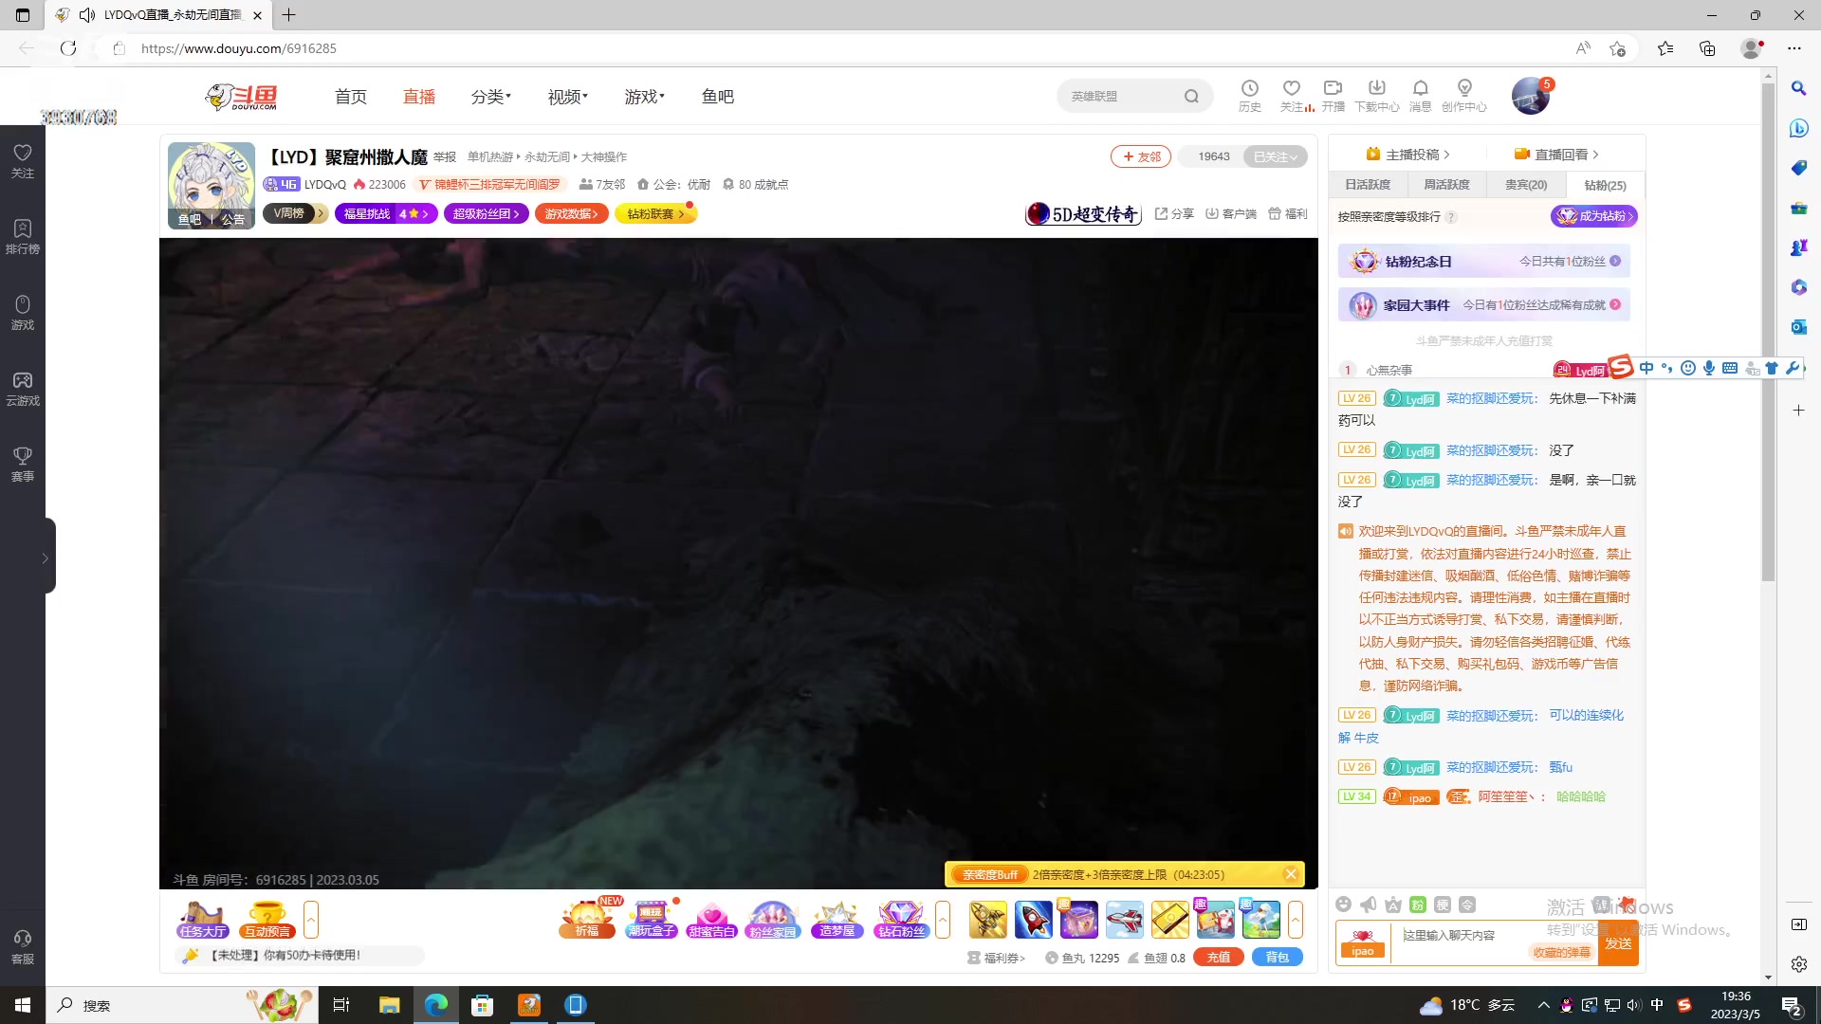Send the red airplane gift
This screenshot has height=1024, width=1821.
[1125, 920]
